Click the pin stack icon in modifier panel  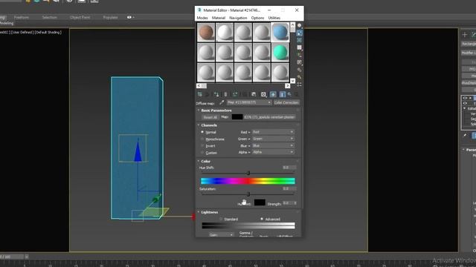pos(465,135)
